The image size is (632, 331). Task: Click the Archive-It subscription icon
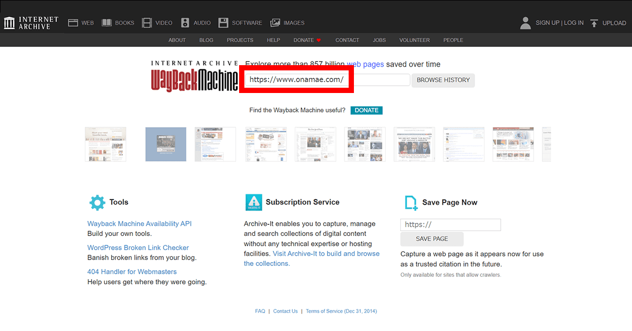point(253,202)
